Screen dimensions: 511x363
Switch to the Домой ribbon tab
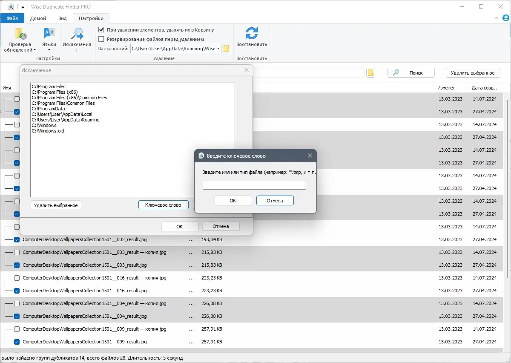[x=38, y=18]
